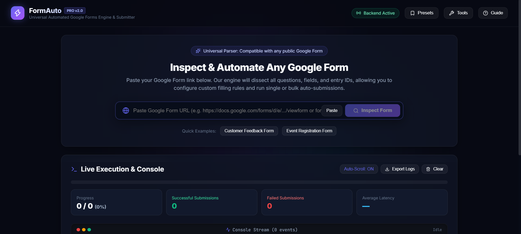Screen dimensions: 521x234
Task: Load the Event Registration Form example
Action: point(309,131)
